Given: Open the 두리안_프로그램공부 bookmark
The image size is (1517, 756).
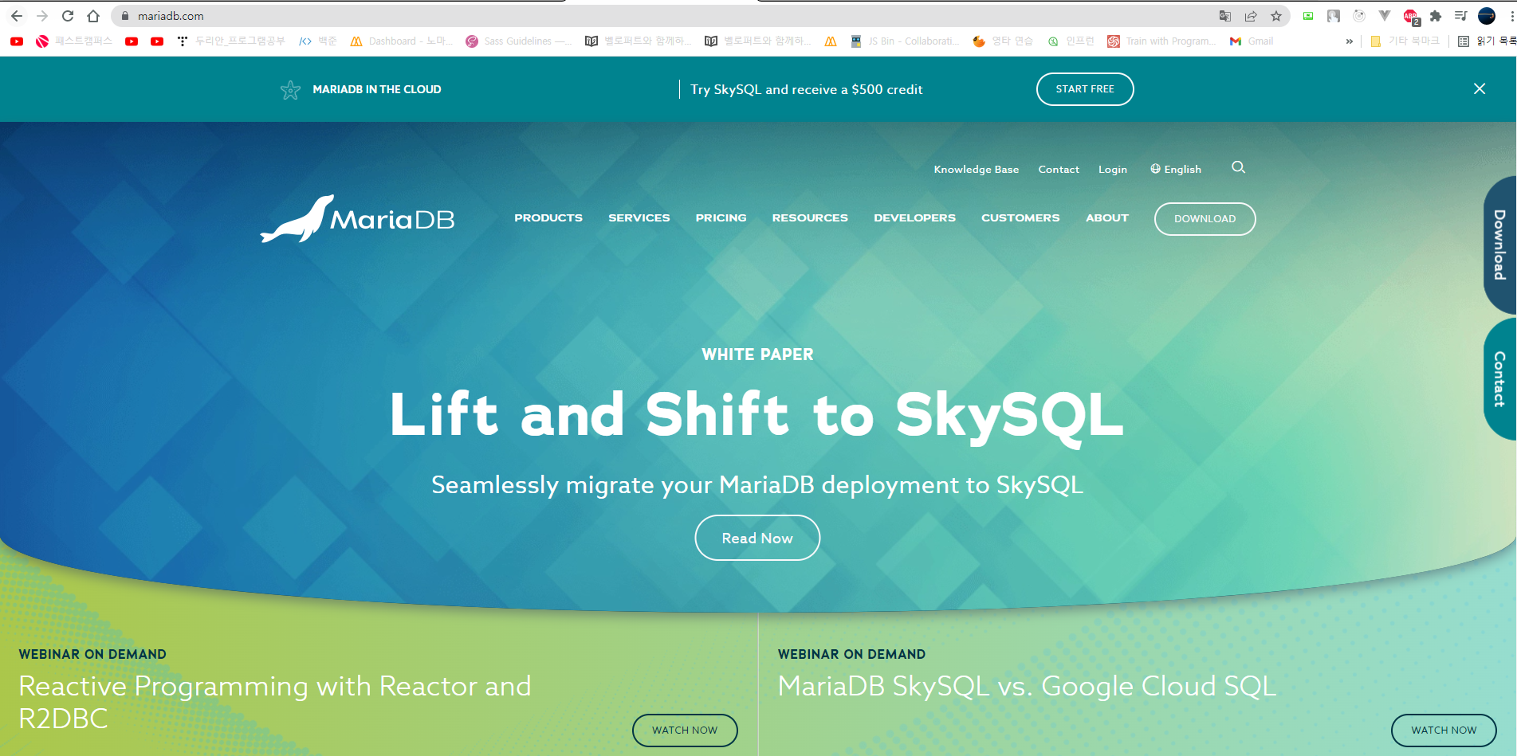Looking at the screenshot, I should (231, 41).
